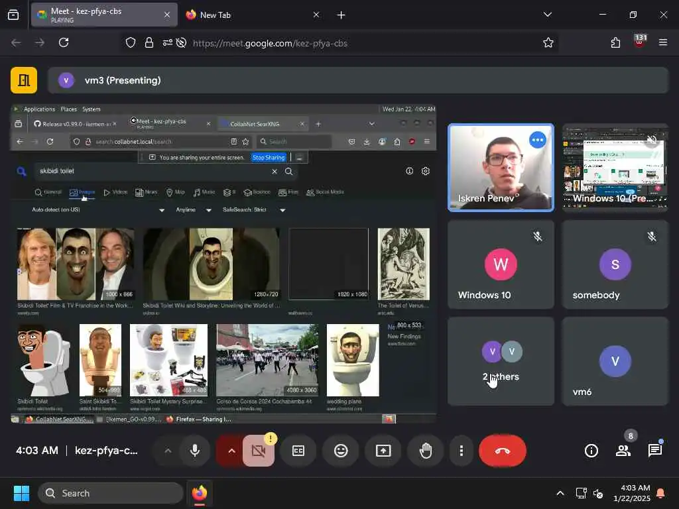Switch to Meet kez-pfya-cbs browser tab
This screenshot has height=509, width=679.
pyautogui.click(x=104, y=15)
